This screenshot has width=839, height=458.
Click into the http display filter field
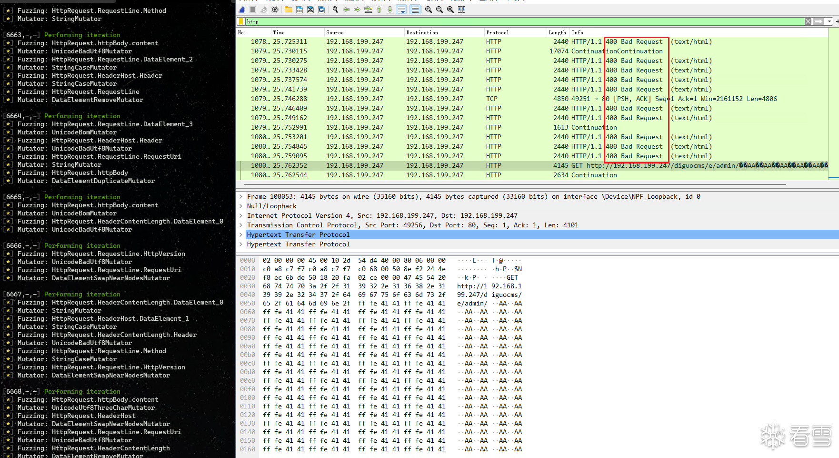pos(524,21)
